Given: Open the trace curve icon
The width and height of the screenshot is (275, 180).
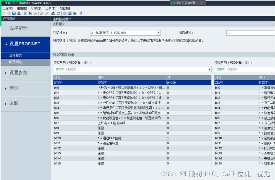Looking at the screenshot, I should [70, 14].
